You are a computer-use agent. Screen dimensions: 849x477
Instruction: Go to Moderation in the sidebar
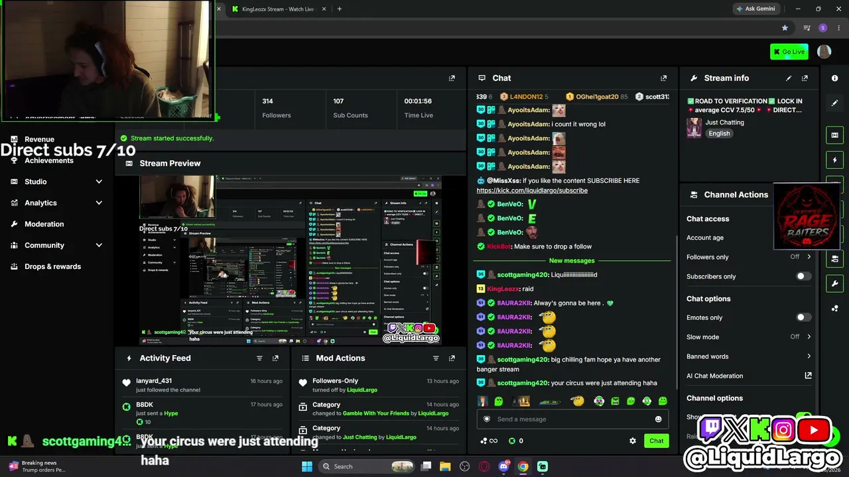pos(44,224)
